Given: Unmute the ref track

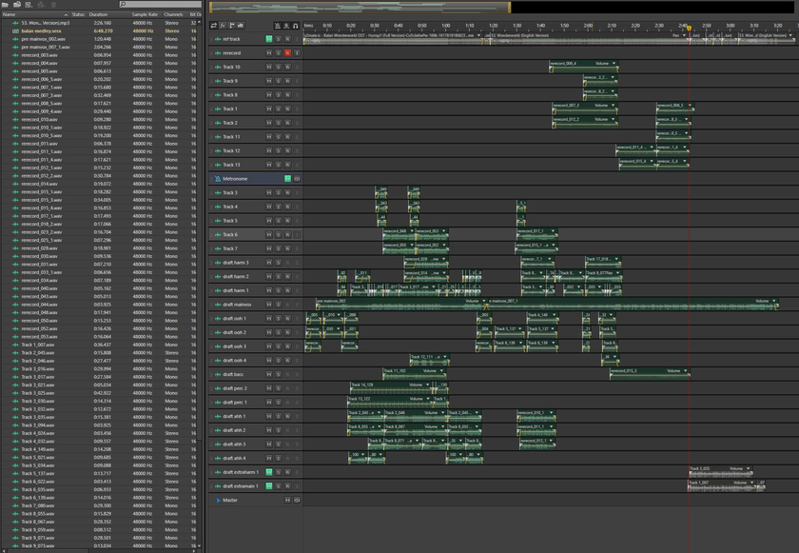Looking at the screenshot, I should point(268,39).
